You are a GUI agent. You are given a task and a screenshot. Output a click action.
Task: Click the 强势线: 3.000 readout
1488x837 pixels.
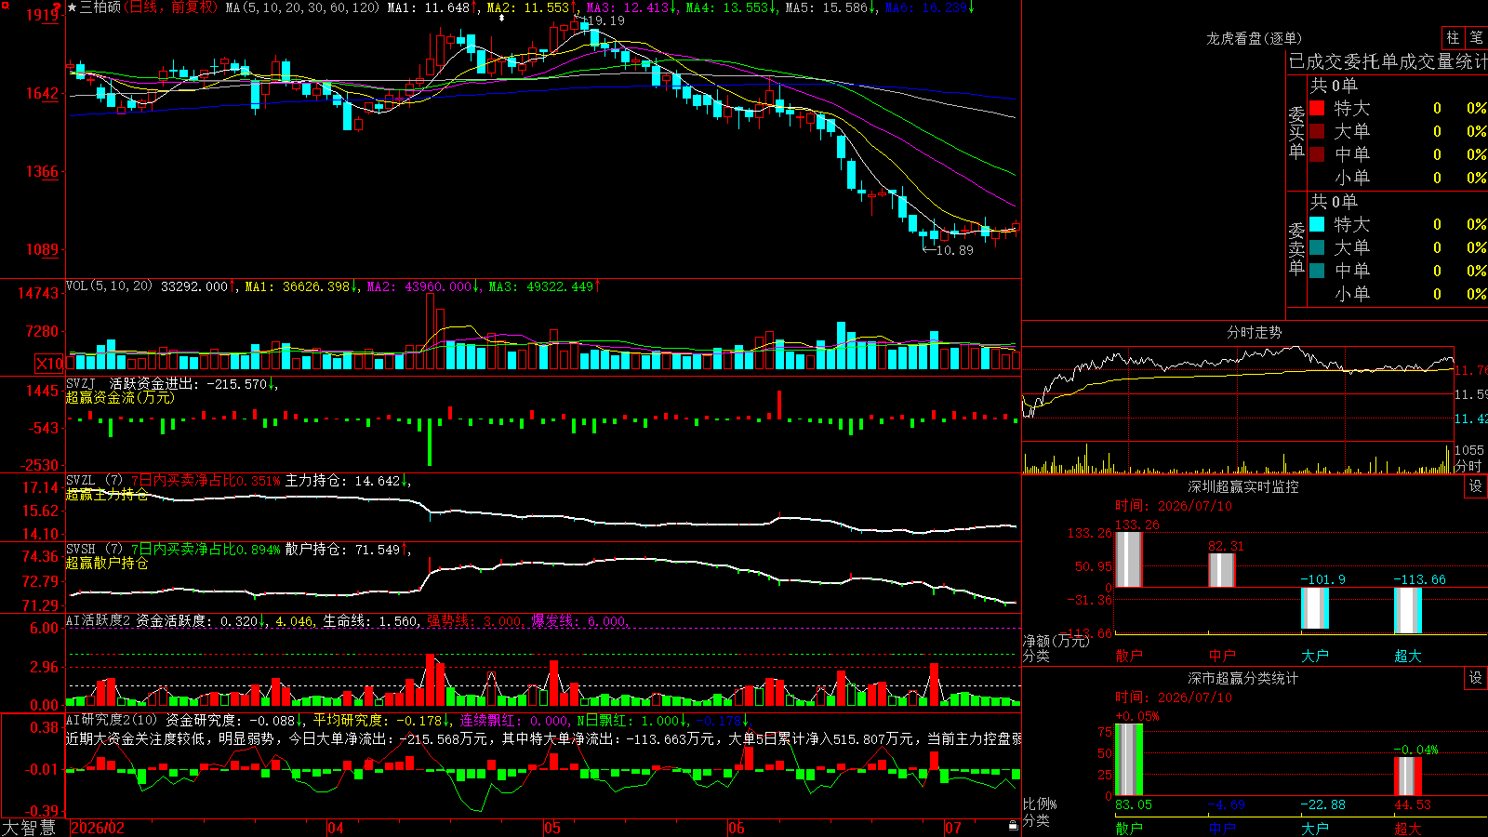(x=474, y=621)
